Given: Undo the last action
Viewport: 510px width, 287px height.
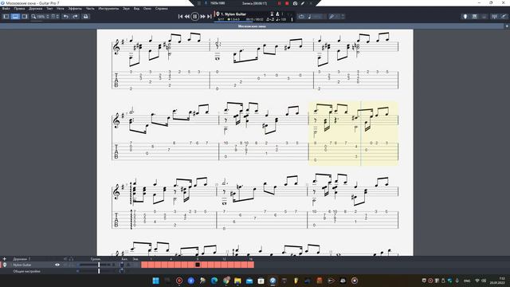Looking at the screenshot, I should tap(65, 16).
